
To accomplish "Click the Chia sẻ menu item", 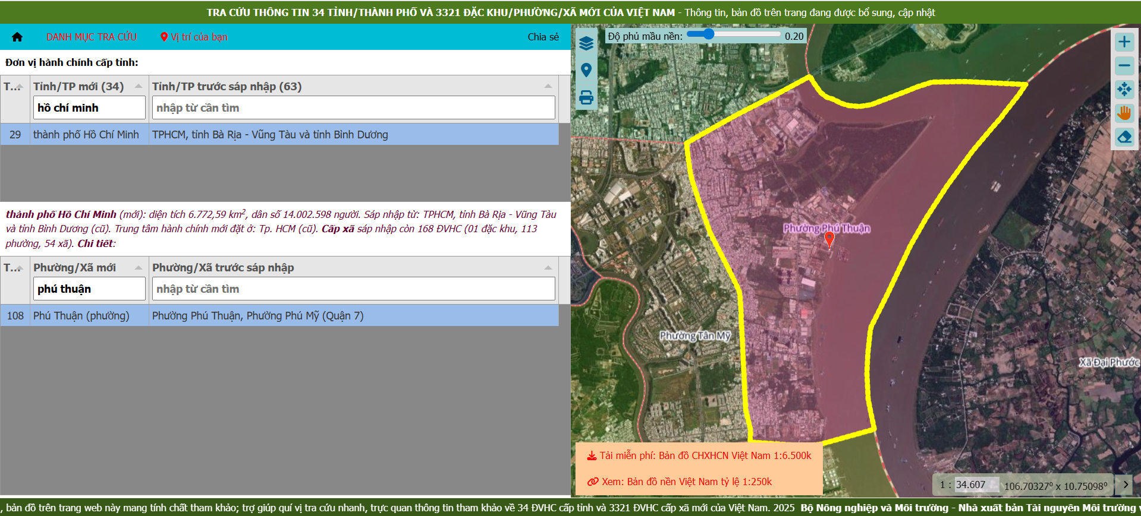I will pyautogui.click(x=543, y=37).
